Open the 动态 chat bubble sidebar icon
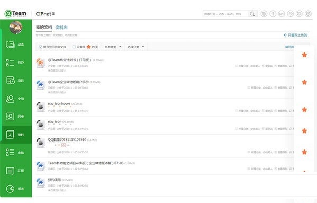 click(x=10, y=45)
